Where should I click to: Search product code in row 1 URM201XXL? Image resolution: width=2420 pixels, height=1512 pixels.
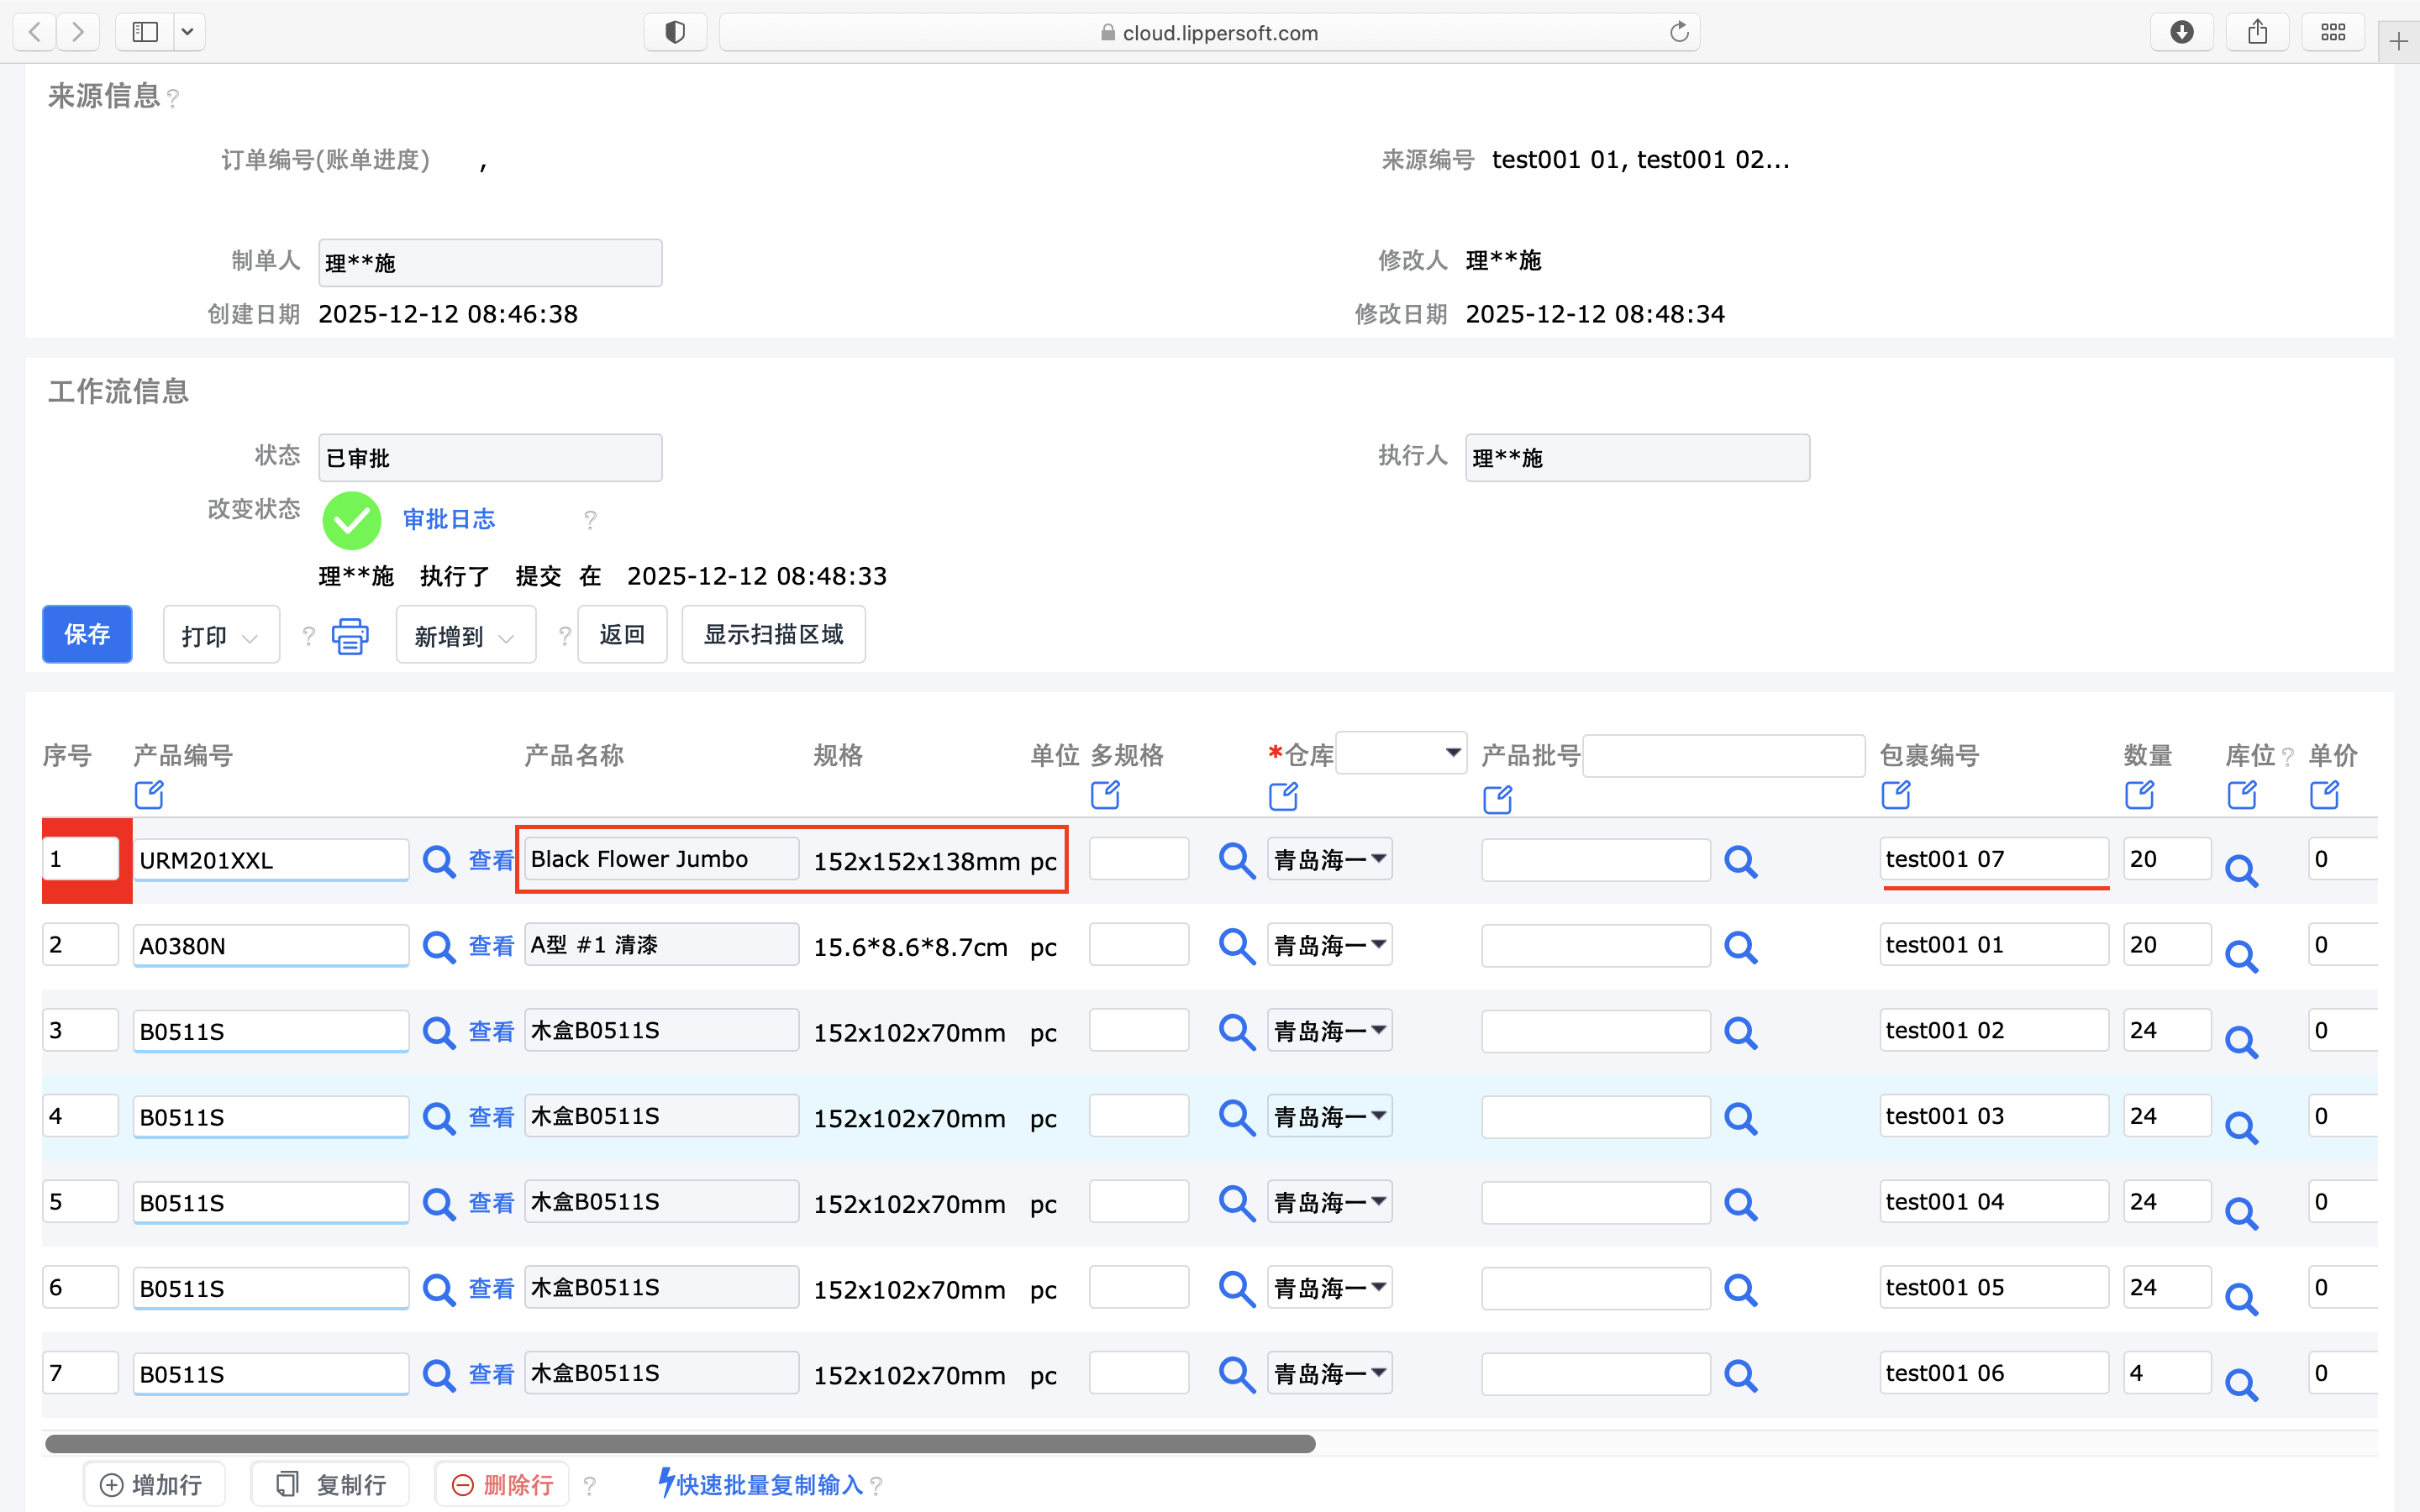tap(438, 861)
